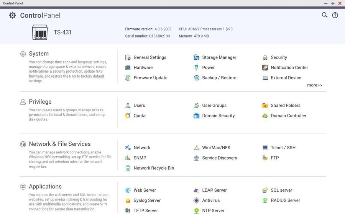Image resolution: width=345 pixels, height=215 pixels.
Task: Select the Network & File Services heading
Action: pos(59,144)
